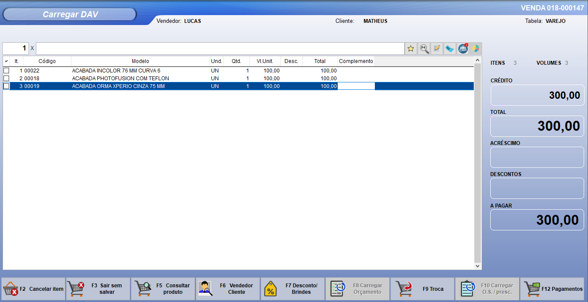Click the price table VAREJO

coord(556,21)
